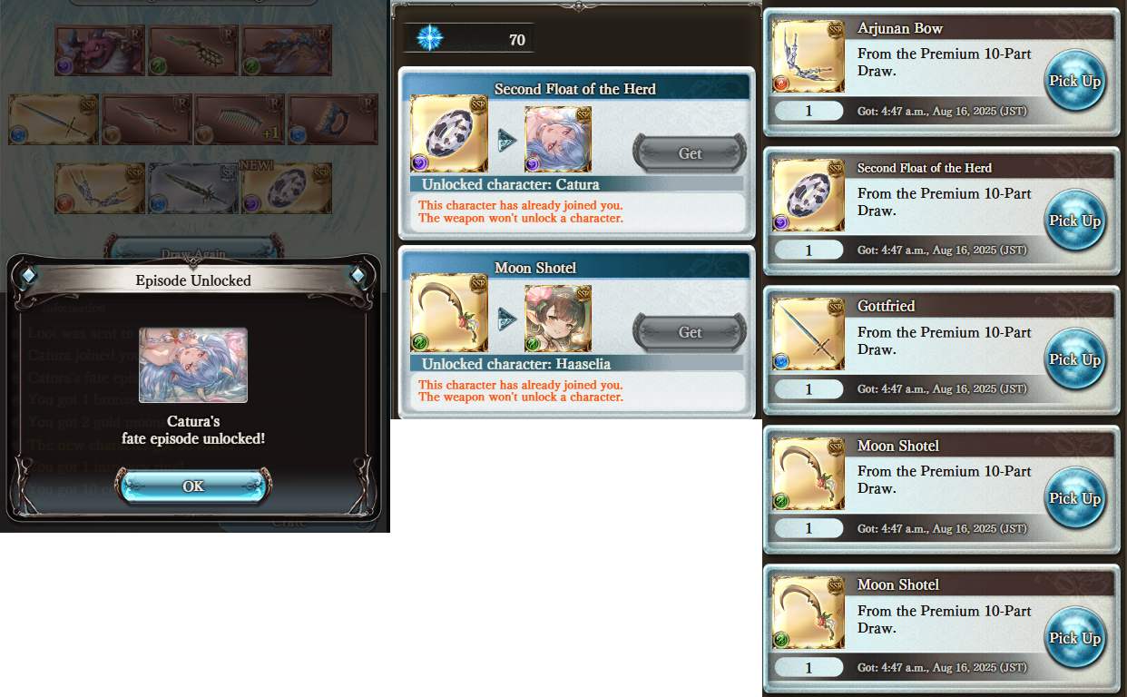This screenshot has height=697, width=1127.
Task: Click Get button for Moon Shotel
Action: (691, 332)
